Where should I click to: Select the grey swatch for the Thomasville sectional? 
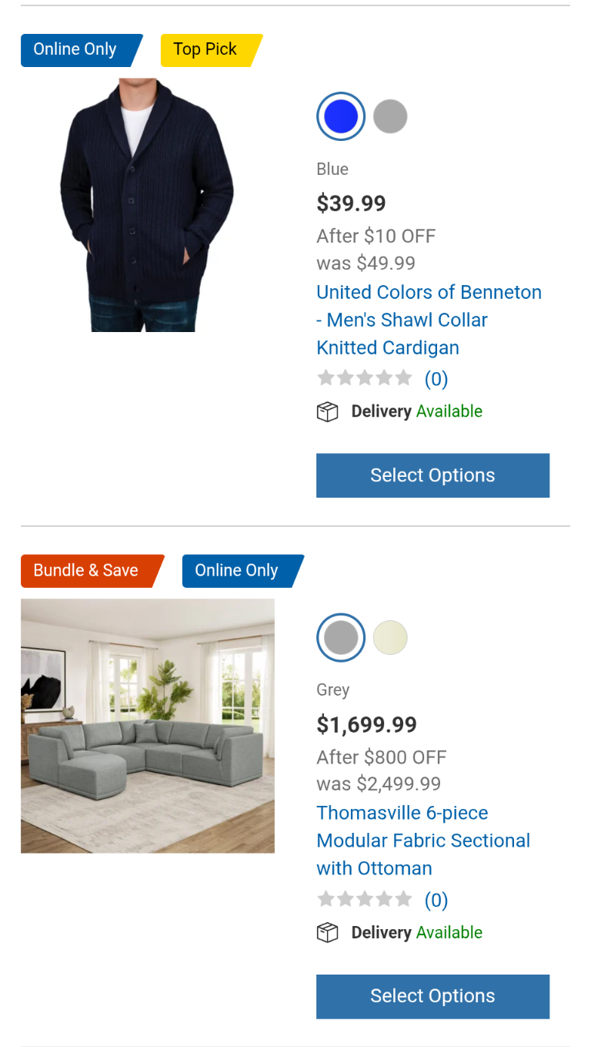(341, 638)
